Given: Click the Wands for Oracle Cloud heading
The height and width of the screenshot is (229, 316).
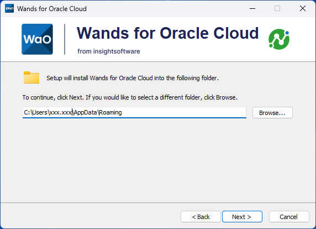Looking at the screenshot, I should 167,33.
